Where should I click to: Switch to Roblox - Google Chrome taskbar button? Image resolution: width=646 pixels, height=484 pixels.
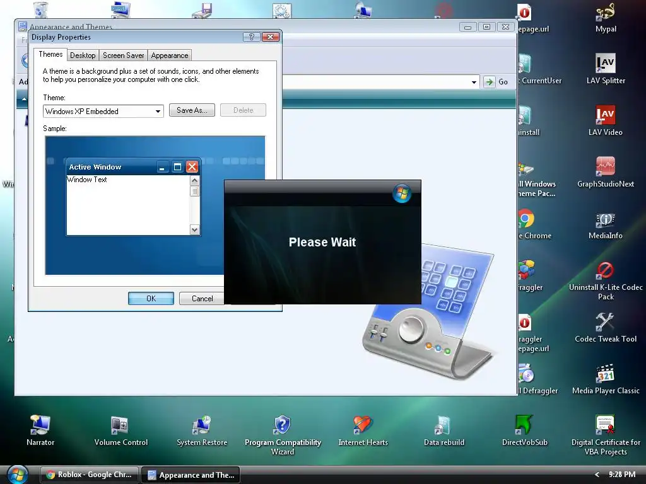point(90,475)
